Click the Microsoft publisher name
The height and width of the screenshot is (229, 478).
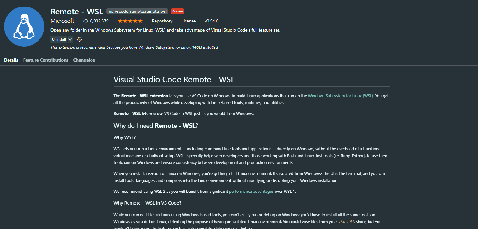(x=62, y=21)
